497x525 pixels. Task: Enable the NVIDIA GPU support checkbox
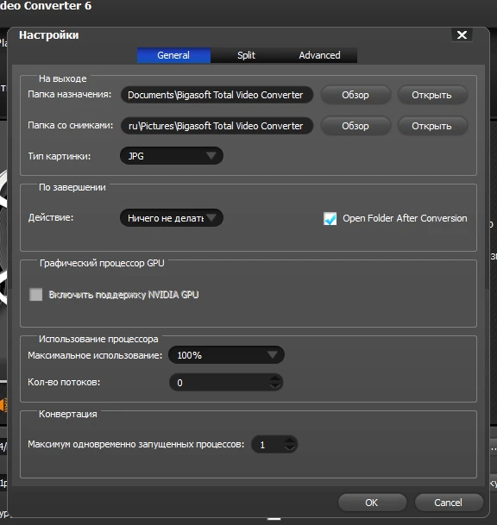click(36, 295)
